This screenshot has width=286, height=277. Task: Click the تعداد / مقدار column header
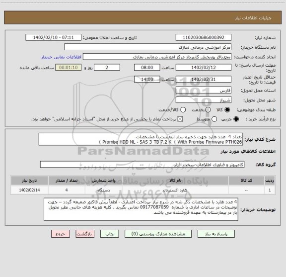[67, 181]
